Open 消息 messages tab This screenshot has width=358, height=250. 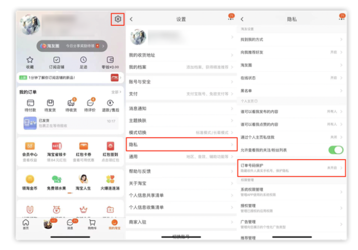(71, 224)
